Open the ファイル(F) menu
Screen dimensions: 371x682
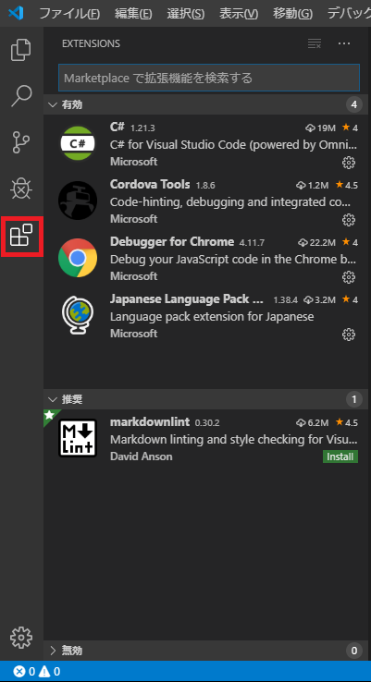[69, 14]
